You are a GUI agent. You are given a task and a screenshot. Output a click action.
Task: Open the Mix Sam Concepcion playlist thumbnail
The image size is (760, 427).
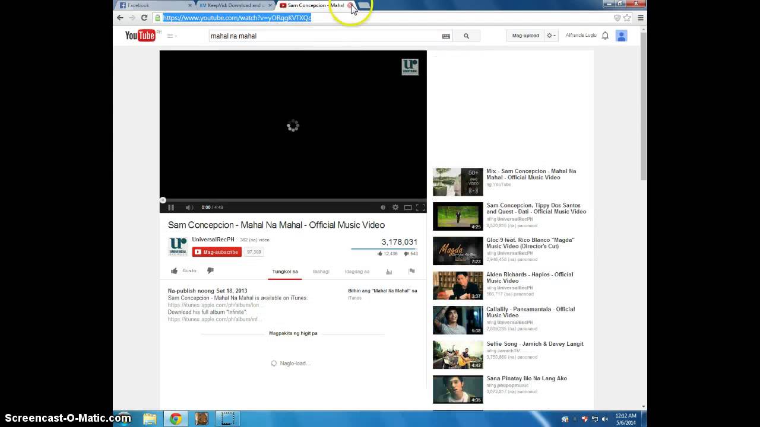[458, 181]
